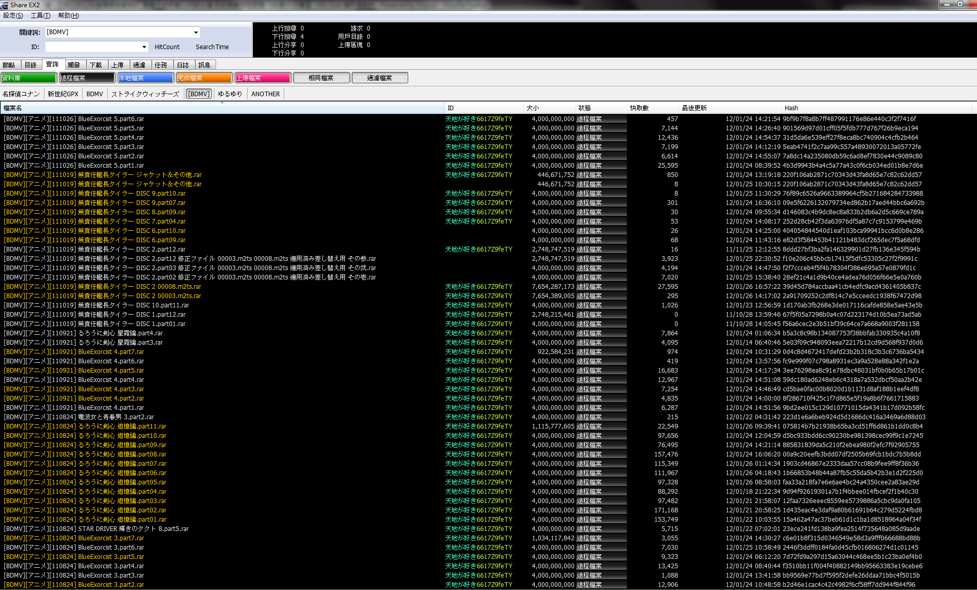Open the 設定(S) menu
Image resolution: width=977 pixels, height=590 pixels.
[x=13, y=16]
